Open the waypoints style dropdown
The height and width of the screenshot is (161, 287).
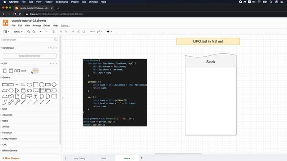(100, 32)
